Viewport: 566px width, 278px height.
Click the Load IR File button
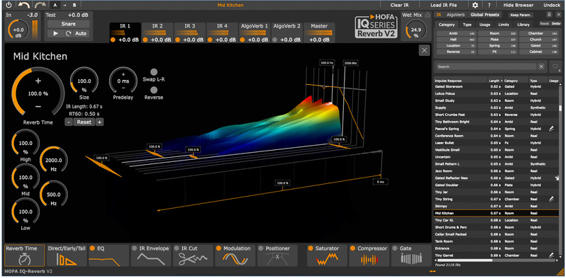pos(444,5)
